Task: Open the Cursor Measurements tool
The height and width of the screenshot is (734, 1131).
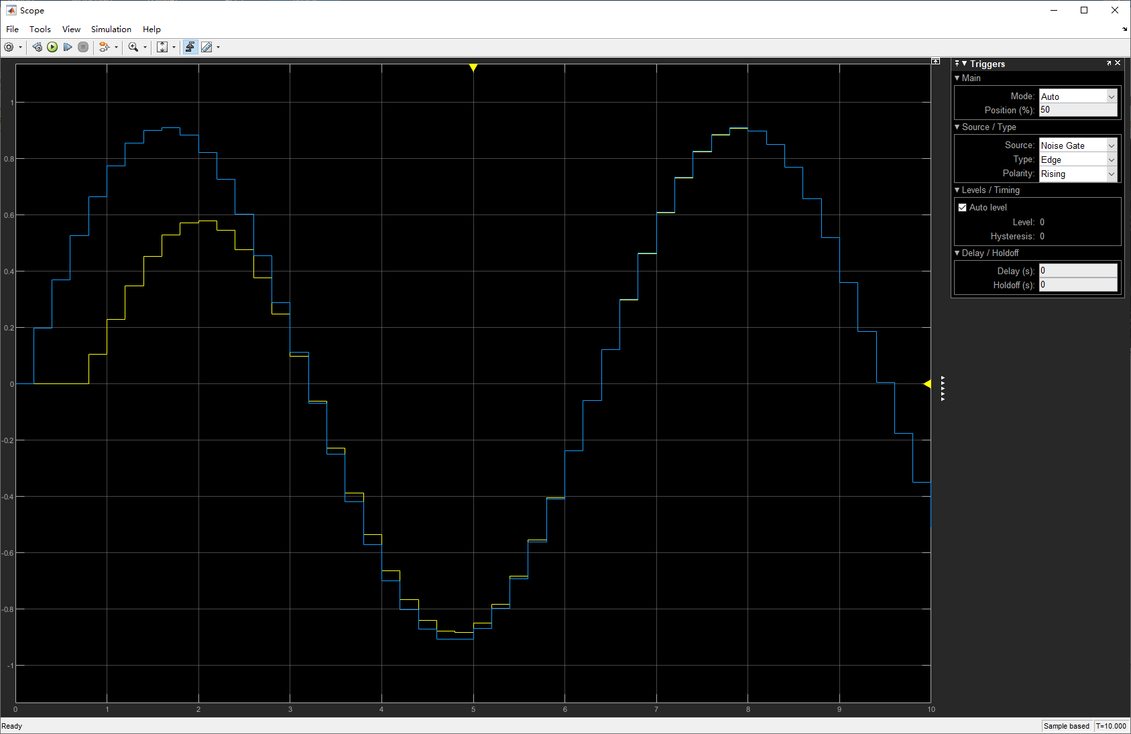Action: [208, 47]
